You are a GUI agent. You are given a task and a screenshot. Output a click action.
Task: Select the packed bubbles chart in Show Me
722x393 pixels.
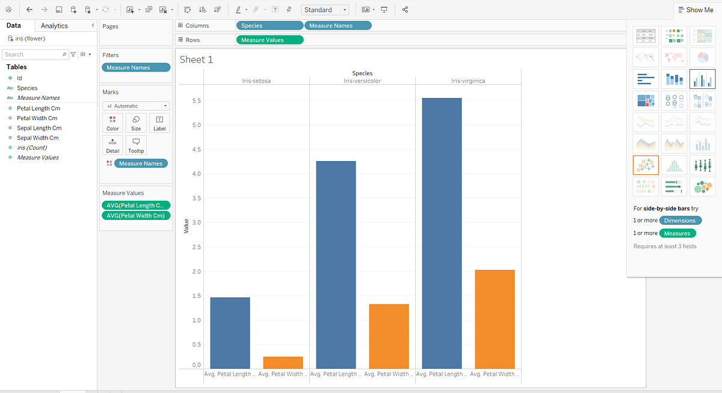pos(702,187)
